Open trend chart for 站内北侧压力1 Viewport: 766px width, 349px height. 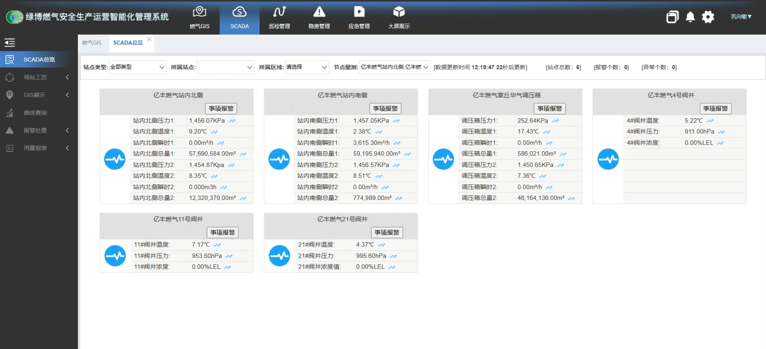click(232, 121)
